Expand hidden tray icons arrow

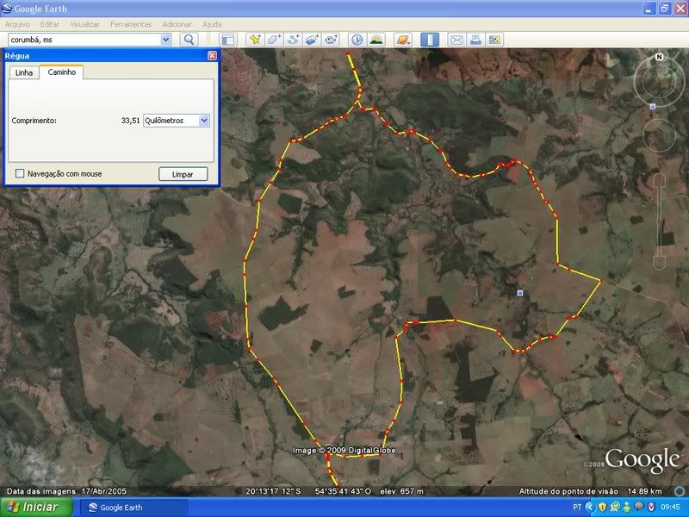(590, 507)
